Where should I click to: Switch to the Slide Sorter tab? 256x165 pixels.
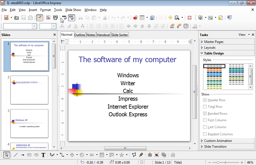click(120, 35)
